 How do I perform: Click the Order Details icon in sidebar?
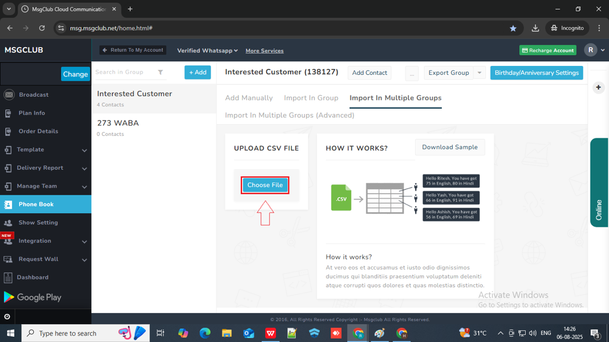[8, 131]
